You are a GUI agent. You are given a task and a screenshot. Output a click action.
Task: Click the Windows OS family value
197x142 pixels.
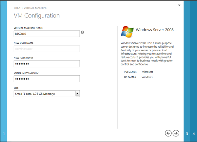click(147, 77)
